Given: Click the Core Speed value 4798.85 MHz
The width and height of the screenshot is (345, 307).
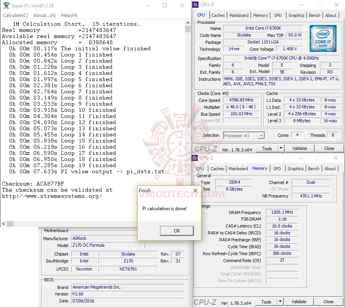Looking at the screenshot, I should coord(241,100).
